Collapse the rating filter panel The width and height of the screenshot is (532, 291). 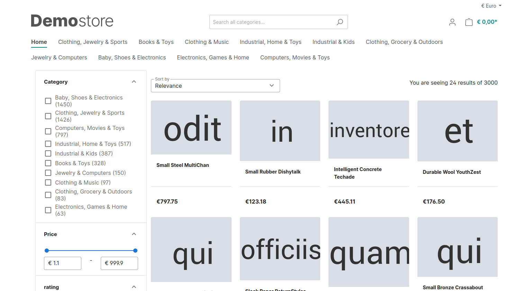pyautogui.click(x=134, y=287)
